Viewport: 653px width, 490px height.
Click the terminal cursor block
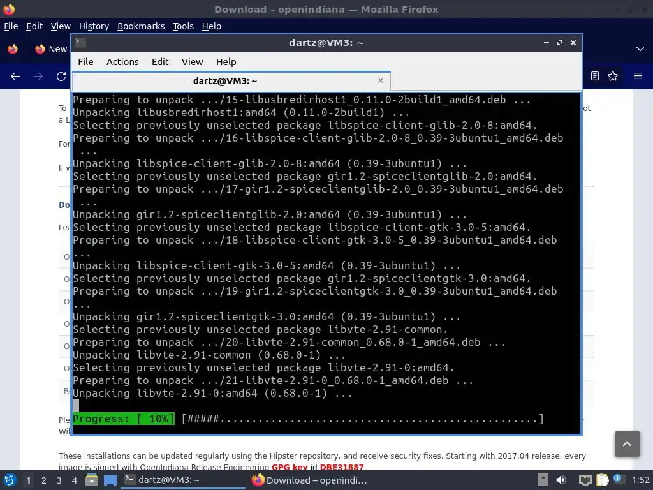(x=76, y=406)
